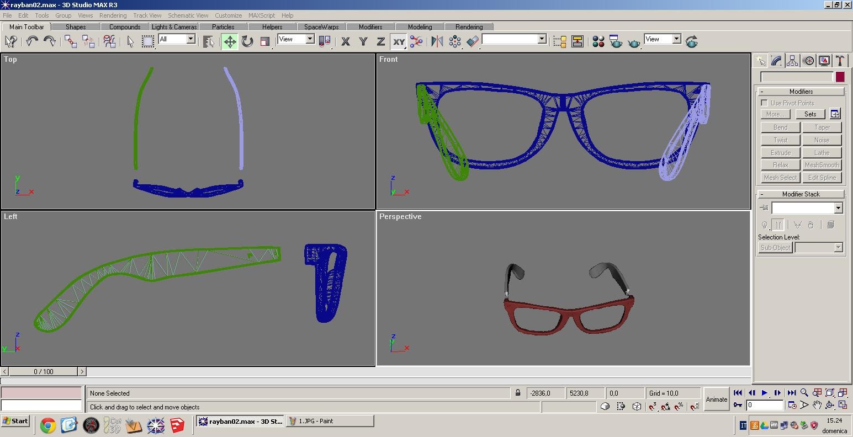Click the More... modifiers button

(x=775, y=114)
